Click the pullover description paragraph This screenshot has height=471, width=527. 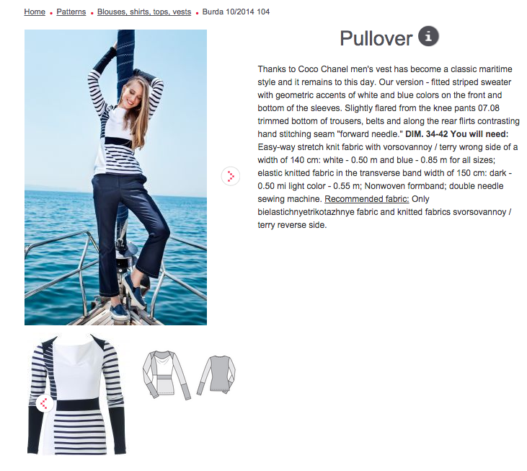(x=388, y=147)
